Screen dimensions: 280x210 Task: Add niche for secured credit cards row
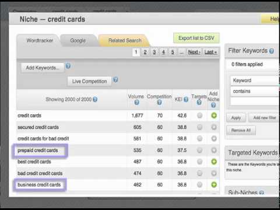pyautogui.click(x=214, y=127)
